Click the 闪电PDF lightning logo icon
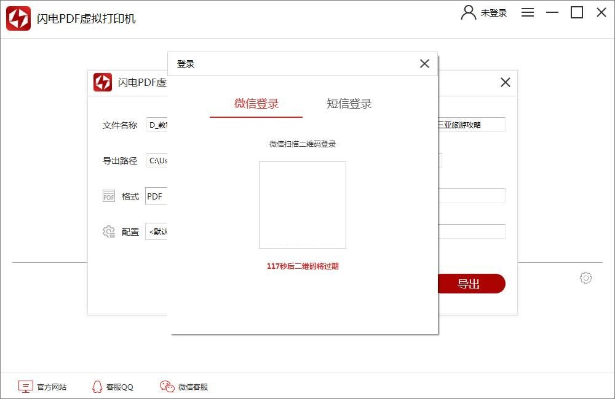The width and height of the screenshot is (615, 399). [x=18, y=18]
